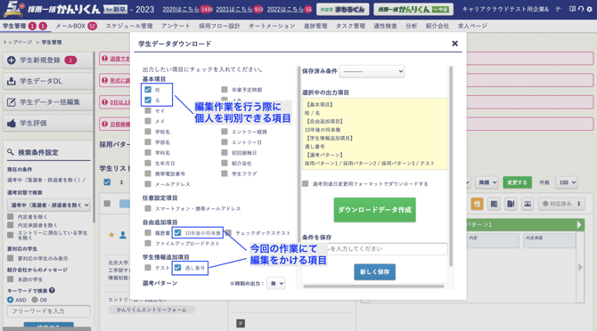Open the 選考状態 selection dropdown
The image size is (597, 331).
click(49, 205)
